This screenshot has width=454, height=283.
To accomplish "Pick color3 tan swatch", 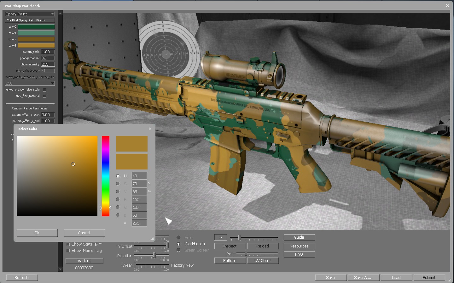I will (x=36, y=46).
